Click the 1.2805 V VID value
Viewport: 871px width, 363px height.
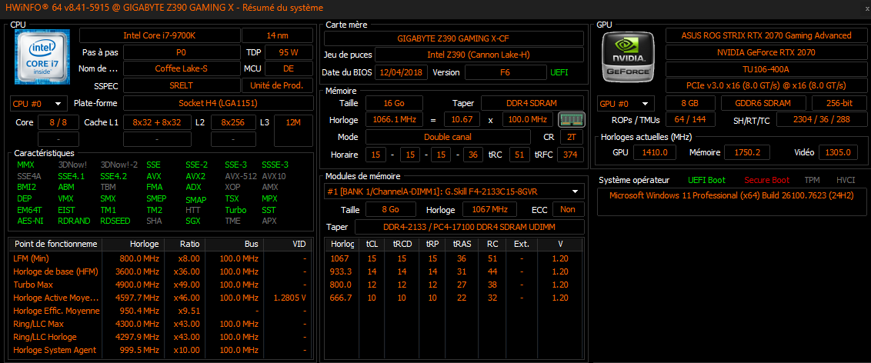(x=290, y=298)
